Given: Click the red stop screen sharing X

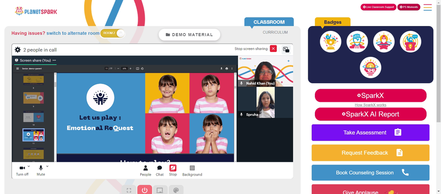Looking at the screenshot, I should [x=273, y=48].
